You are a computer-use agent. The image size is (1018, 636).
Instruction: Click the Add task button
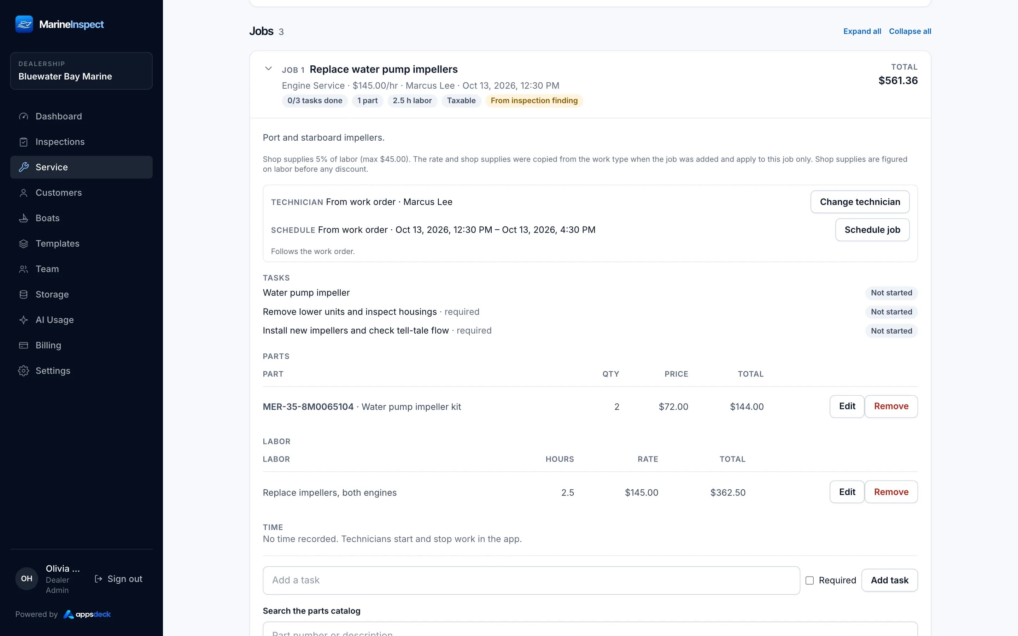click(x=889, y=581)
